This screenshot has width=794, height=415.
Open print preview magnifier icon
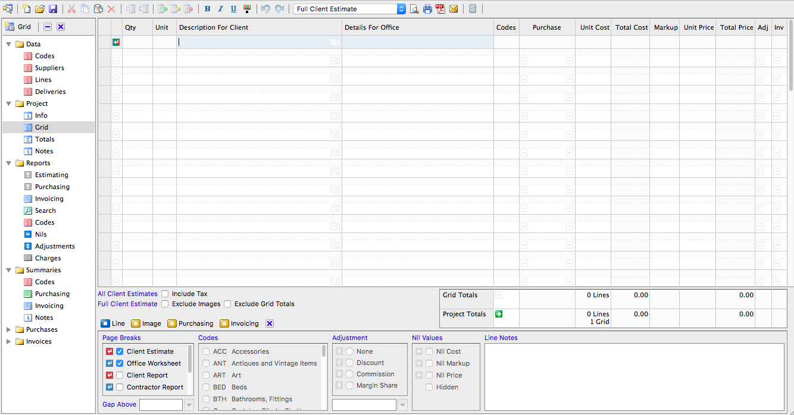tap(414, 9)
